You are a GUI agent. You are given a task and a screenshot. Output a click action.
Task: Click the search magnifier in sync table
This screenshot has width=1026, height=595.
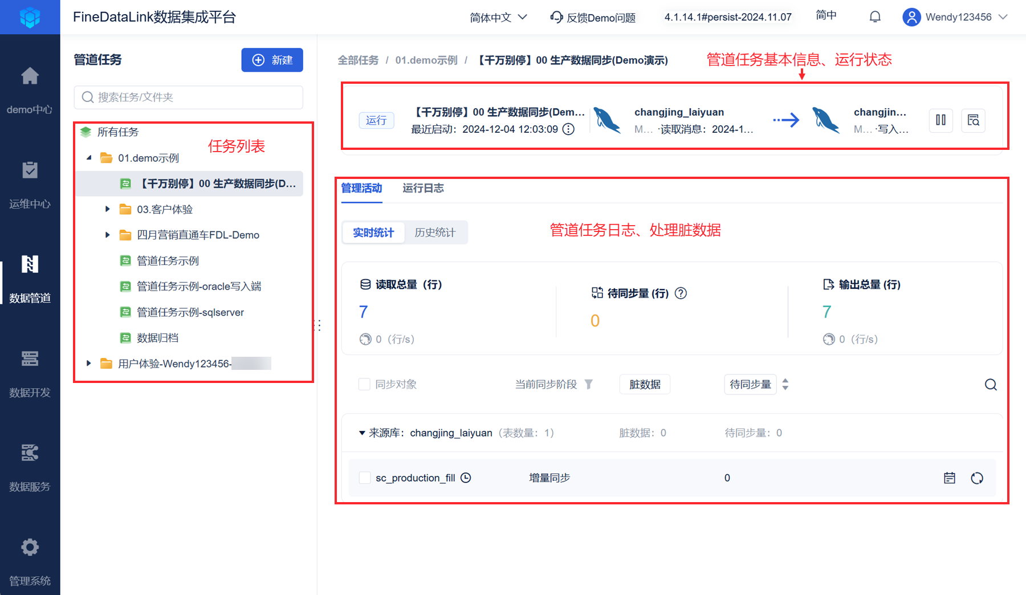point(991,385)
